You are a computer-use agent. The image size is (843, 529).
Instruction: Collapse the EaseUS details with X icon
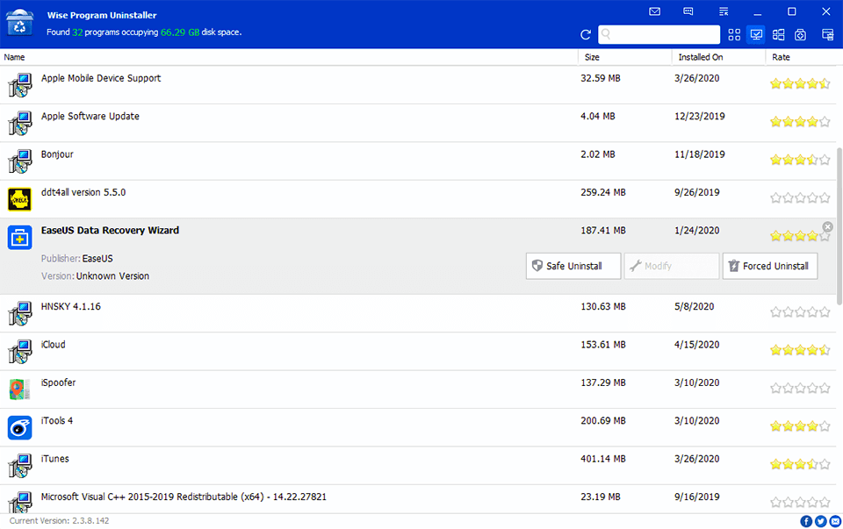[827, 226]
